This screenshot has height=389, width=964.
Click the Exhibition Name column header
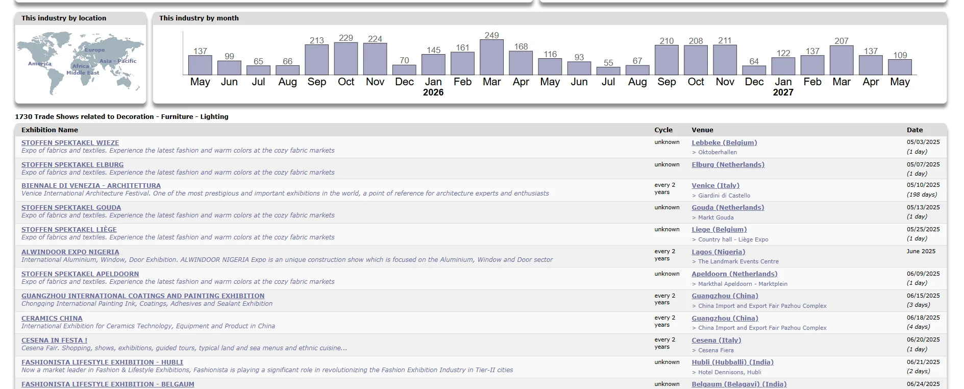(50, 130)
